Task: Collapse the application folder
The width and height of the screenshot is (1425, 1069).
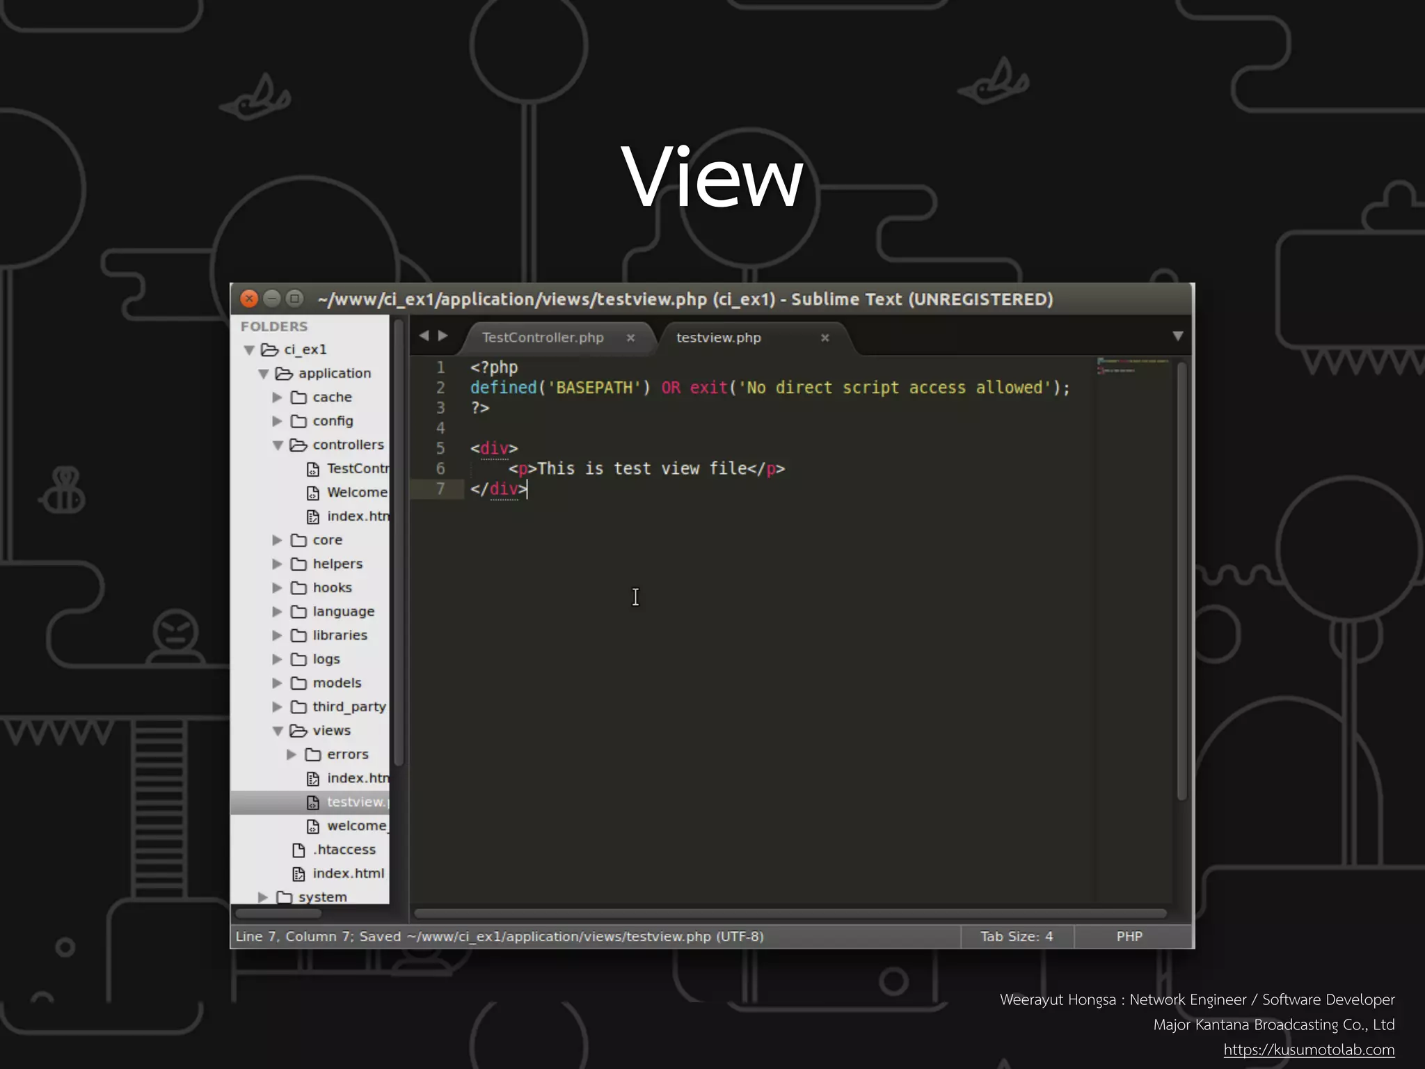Action: 264,374
